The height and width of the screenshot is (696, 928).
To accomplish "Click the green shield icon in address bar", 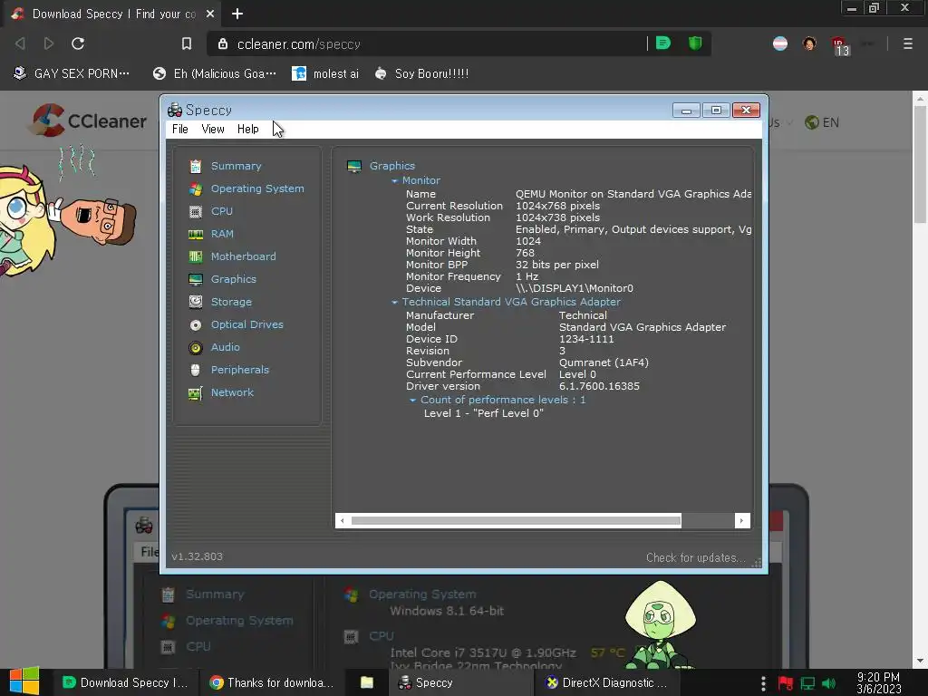I will pos(695,43).
